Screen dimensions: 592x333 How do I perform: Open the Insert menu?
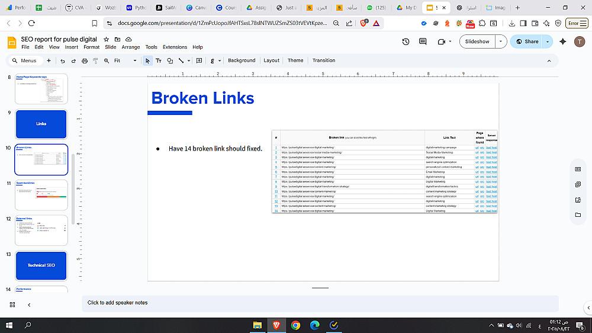pyautogui.click(x=72, y=47)
